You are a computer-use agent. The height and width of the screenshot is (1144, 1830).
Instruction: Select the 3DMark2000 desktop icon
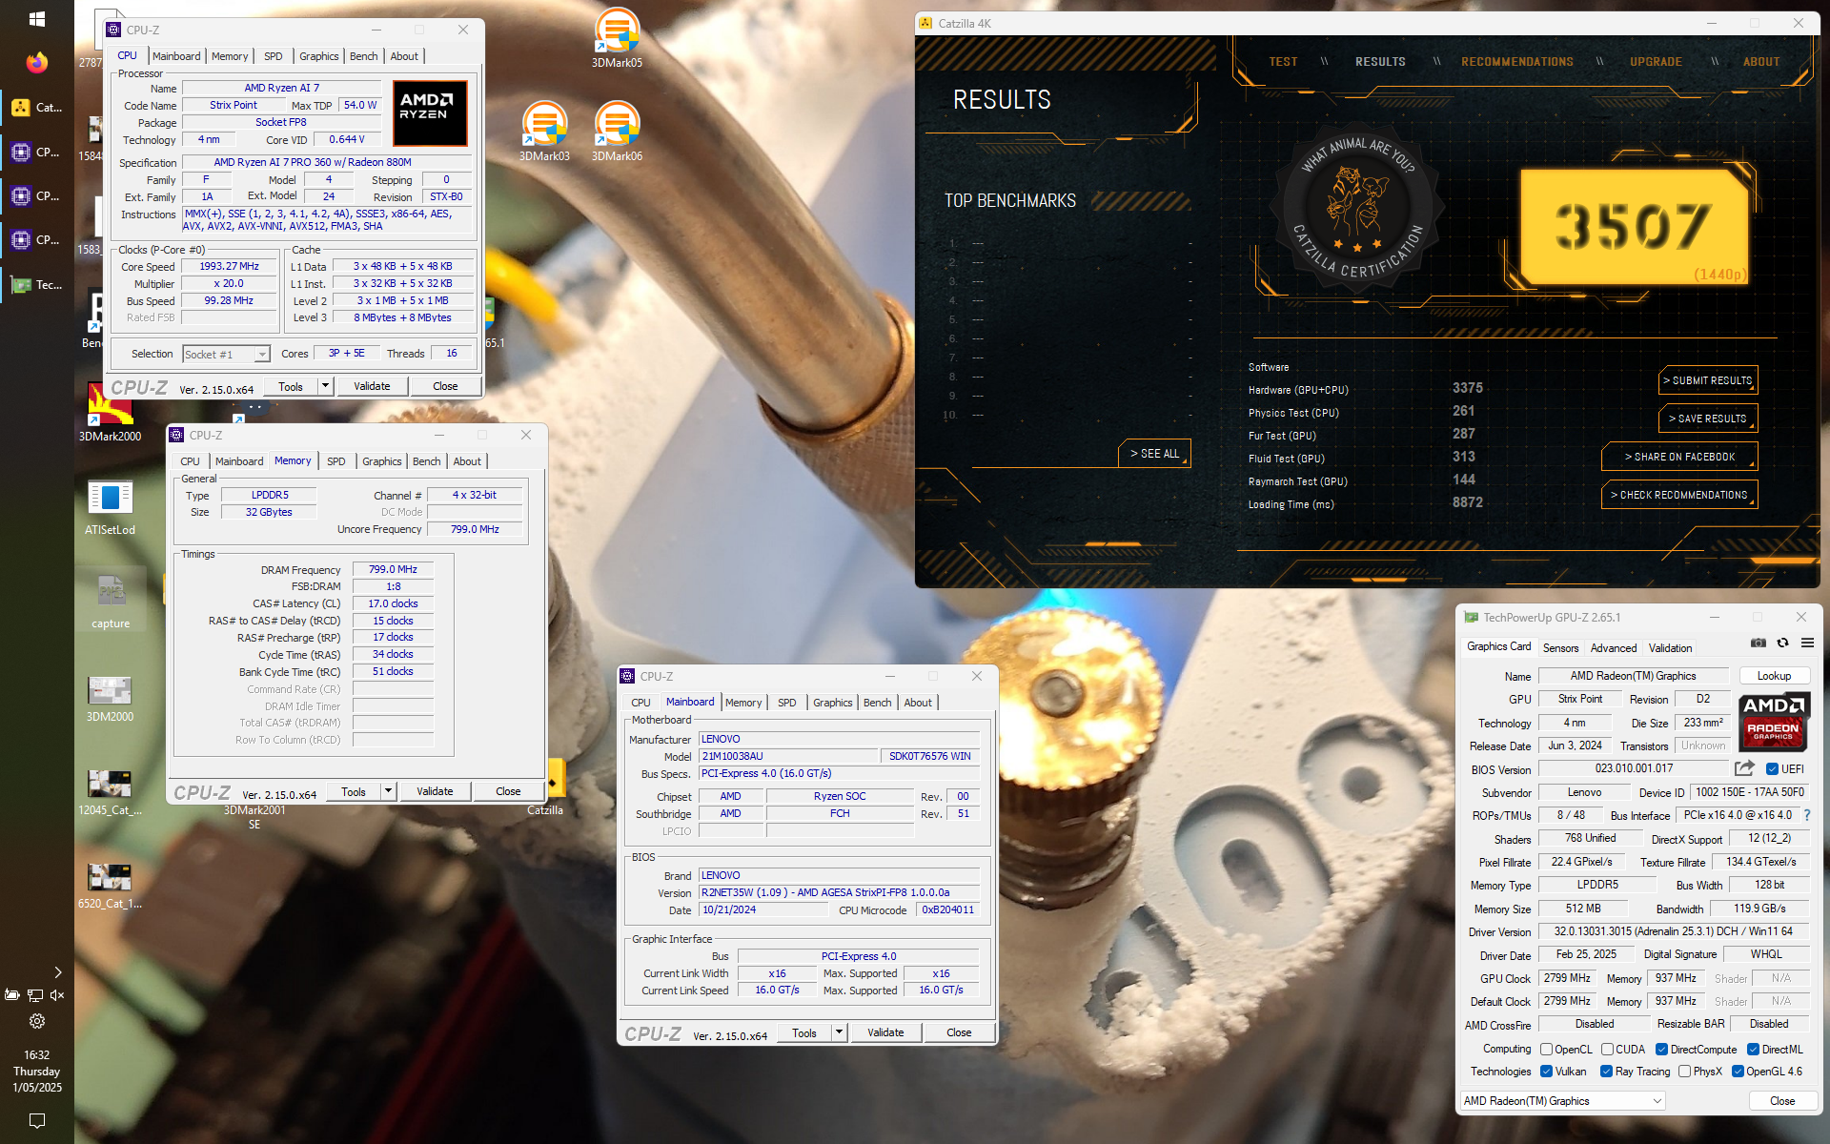pyautogui.click(x=110, y=413)
